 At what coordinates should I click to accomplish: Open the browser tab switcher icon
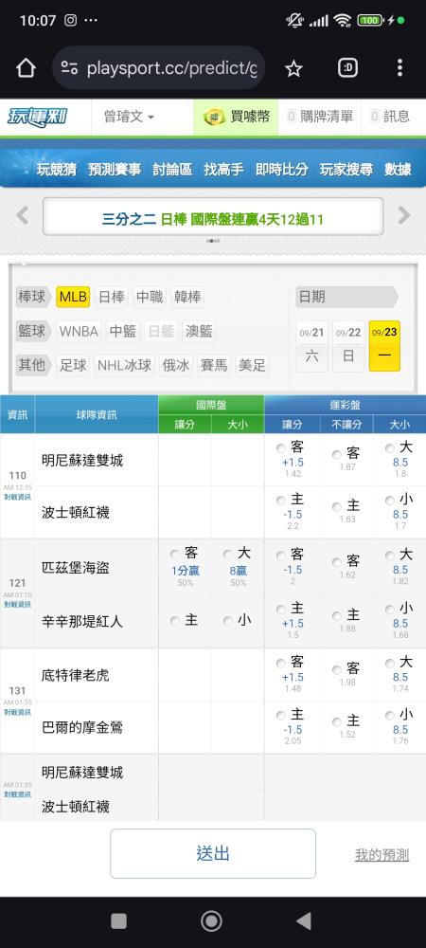tap(347, 67)
